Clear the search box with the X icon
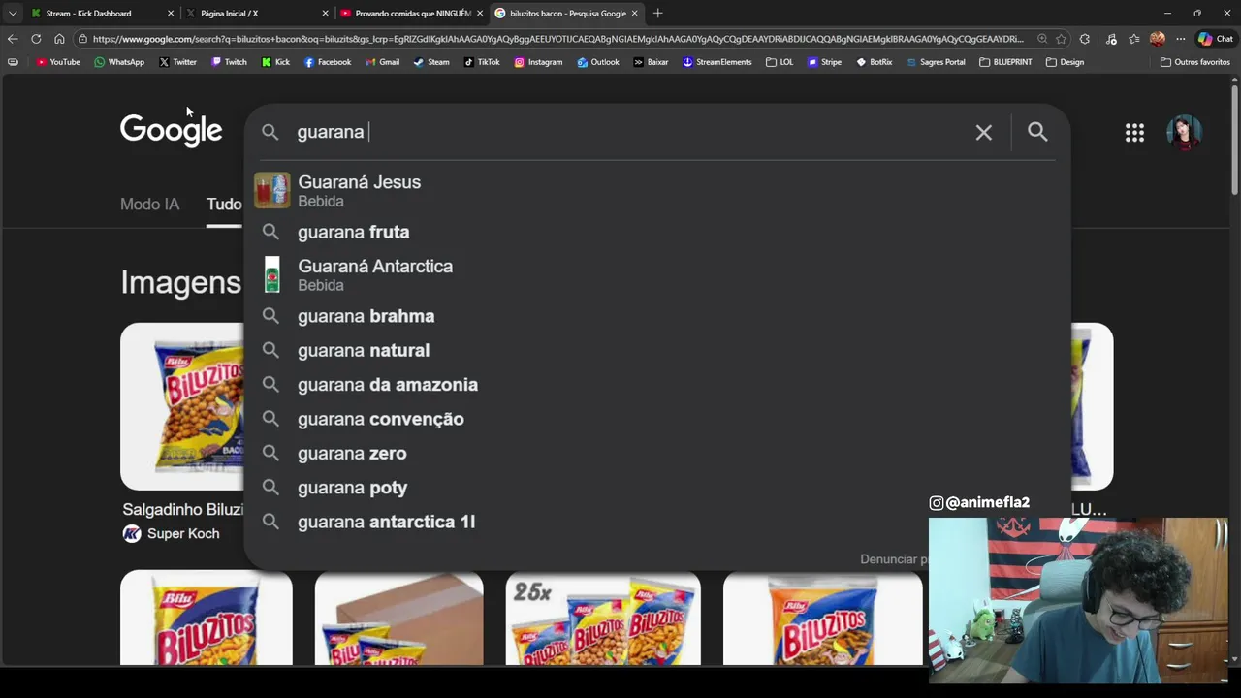1241x698 pixels. (x=983, y=132)
